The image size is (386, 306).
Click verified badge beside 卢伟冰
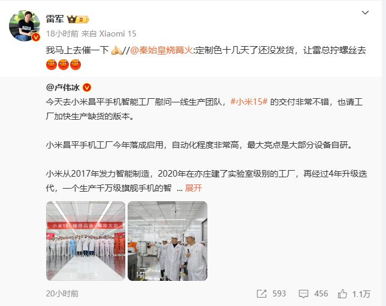(x=87, y=87)
